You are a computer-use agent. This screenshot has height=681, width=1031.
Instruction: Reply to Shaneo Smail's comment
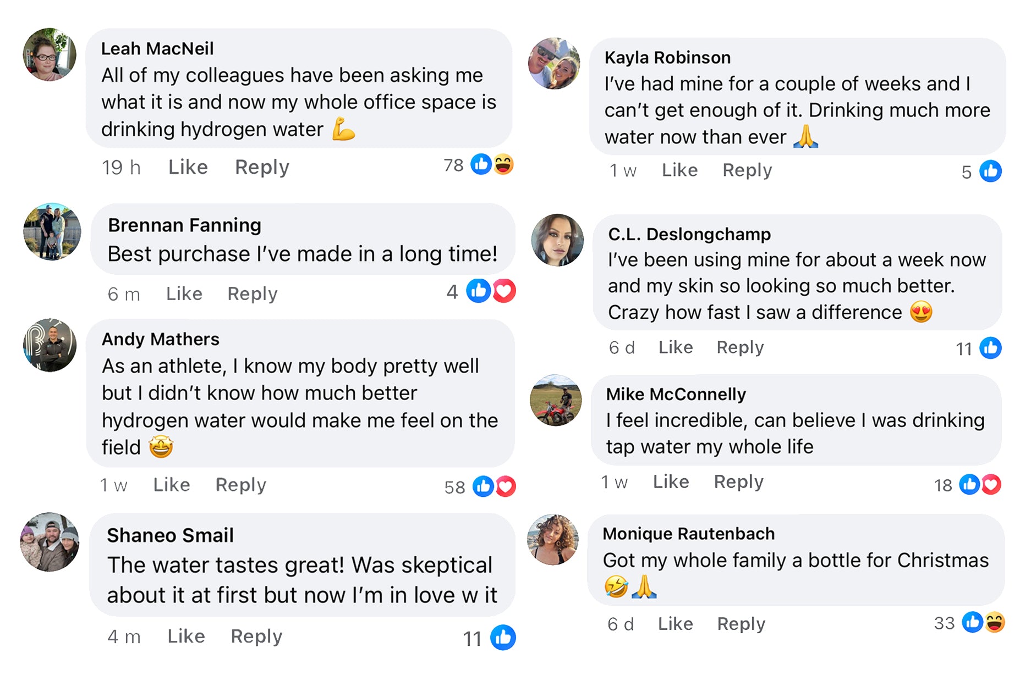point(256,636)
